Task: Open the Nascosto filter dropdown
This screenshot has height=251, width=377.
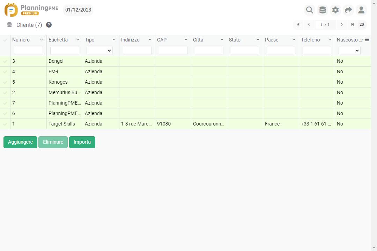Action: 349,51
